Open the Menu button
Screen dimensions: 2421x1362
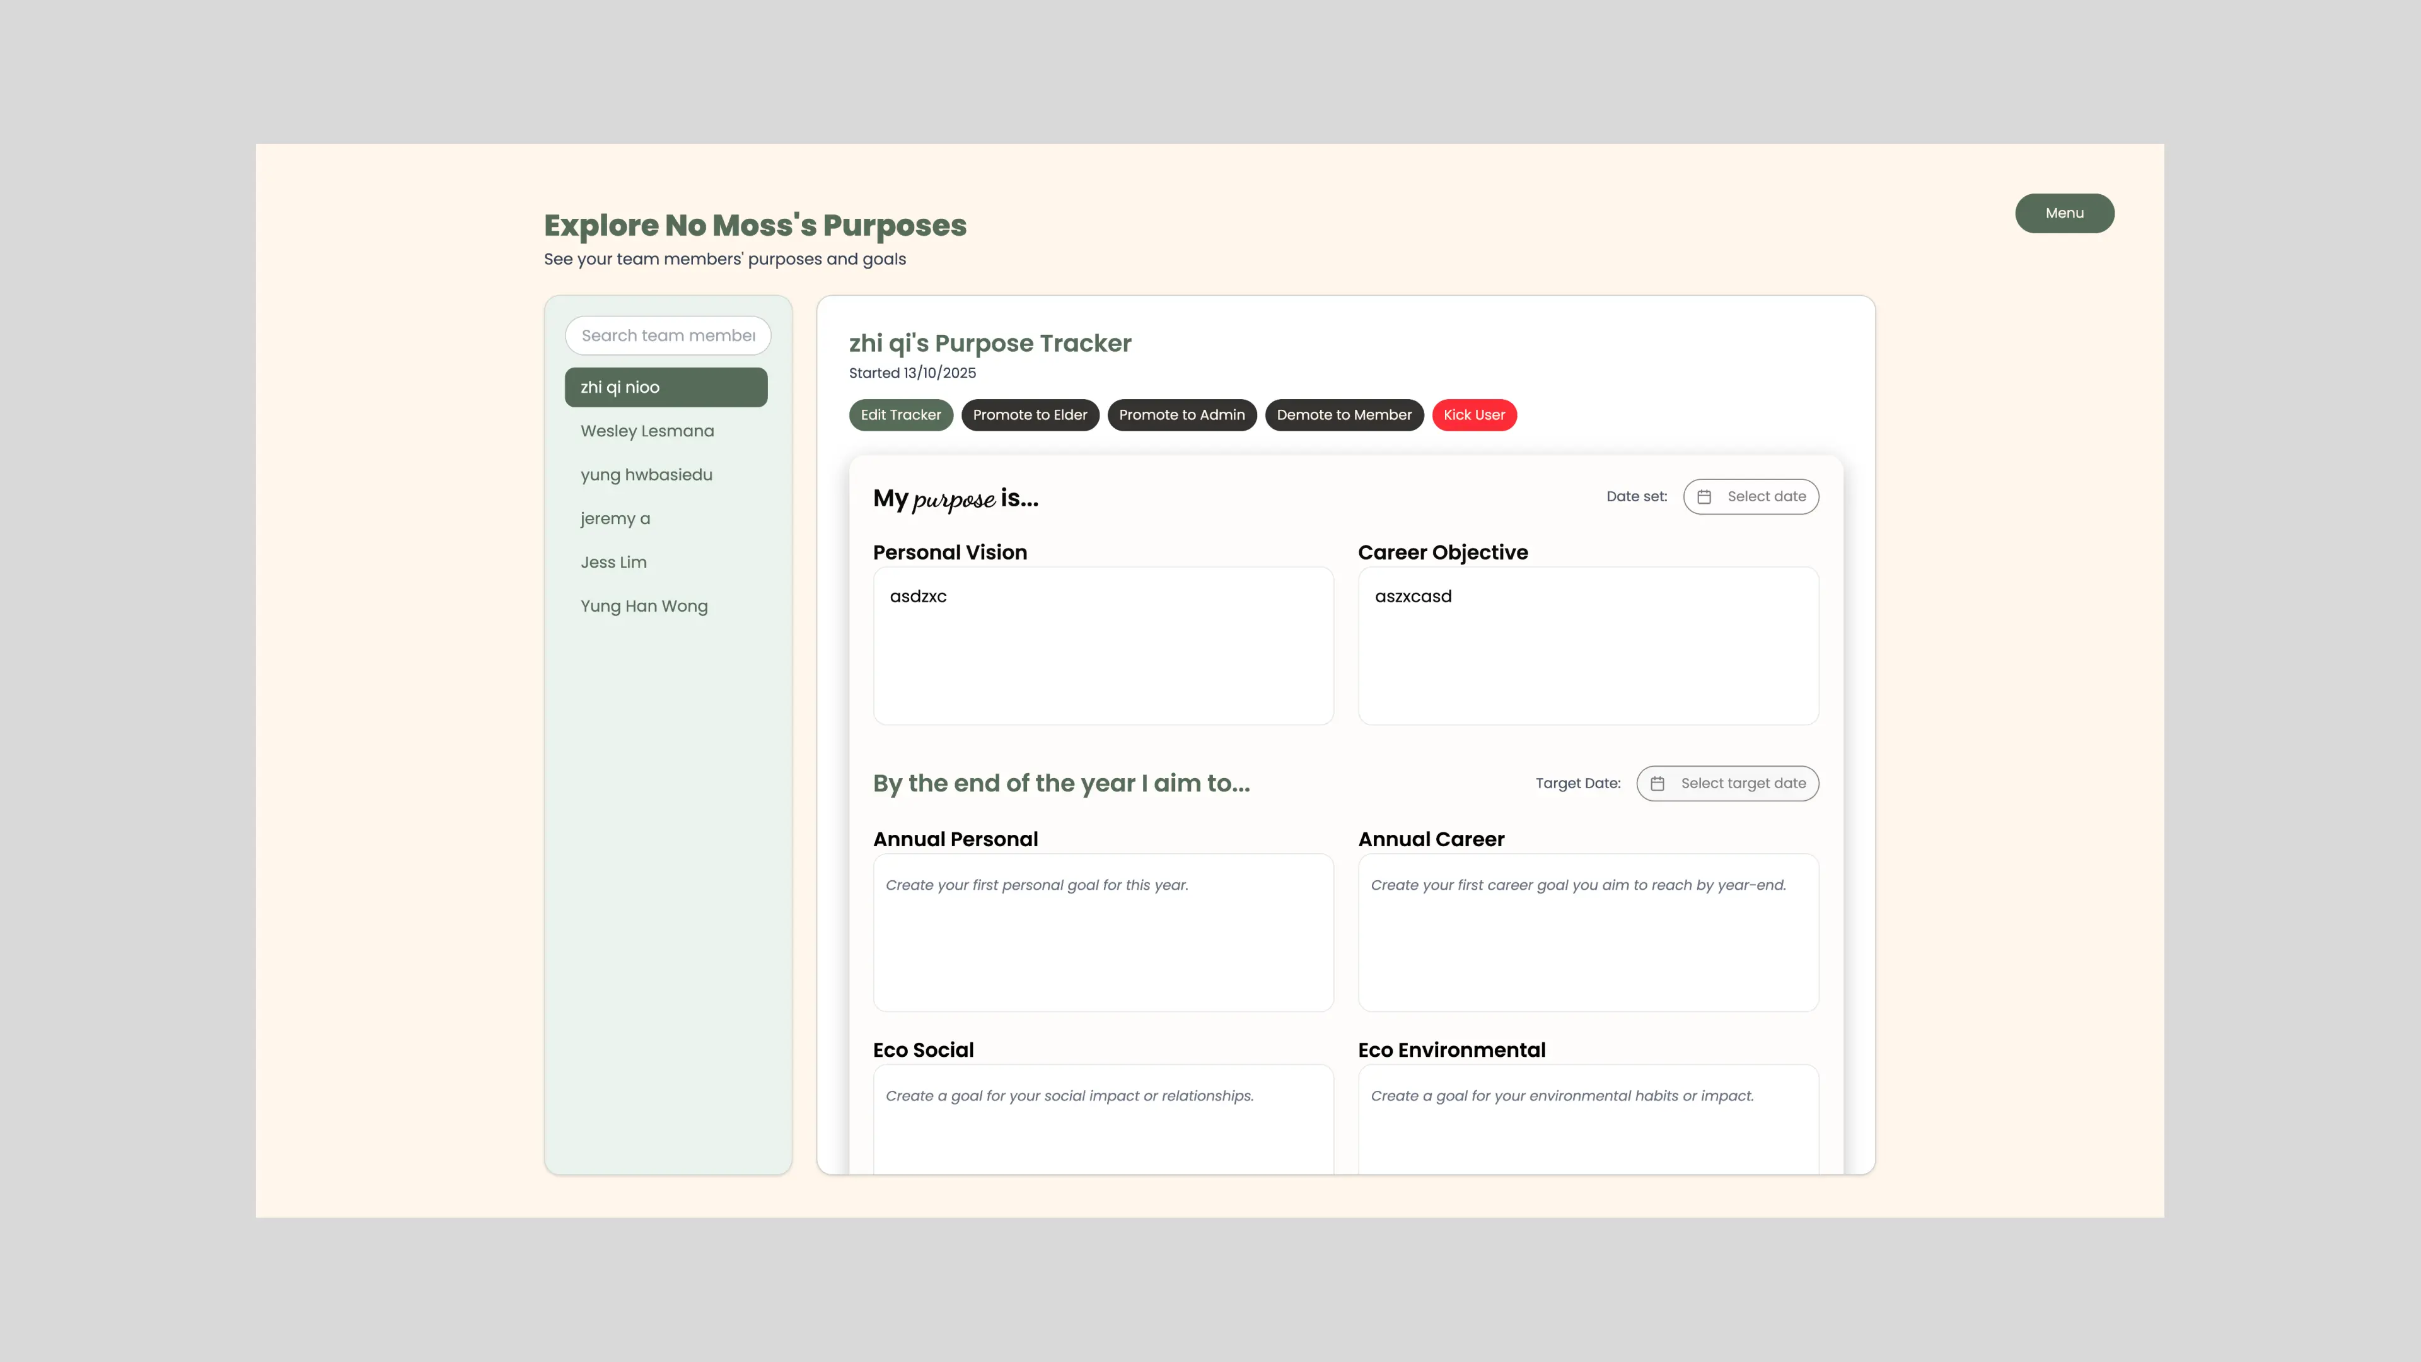tap(2064, 213)
